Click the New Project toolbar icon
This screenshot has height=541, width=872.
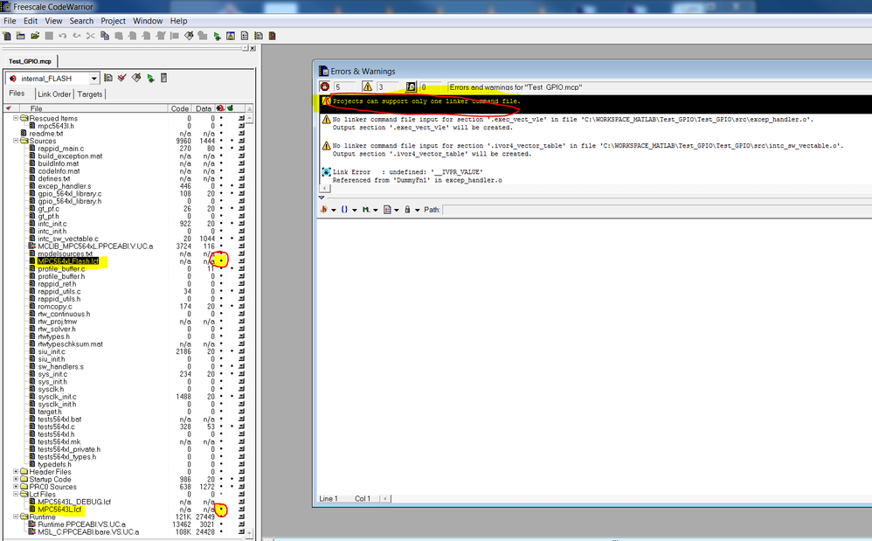tap(21, 36)
